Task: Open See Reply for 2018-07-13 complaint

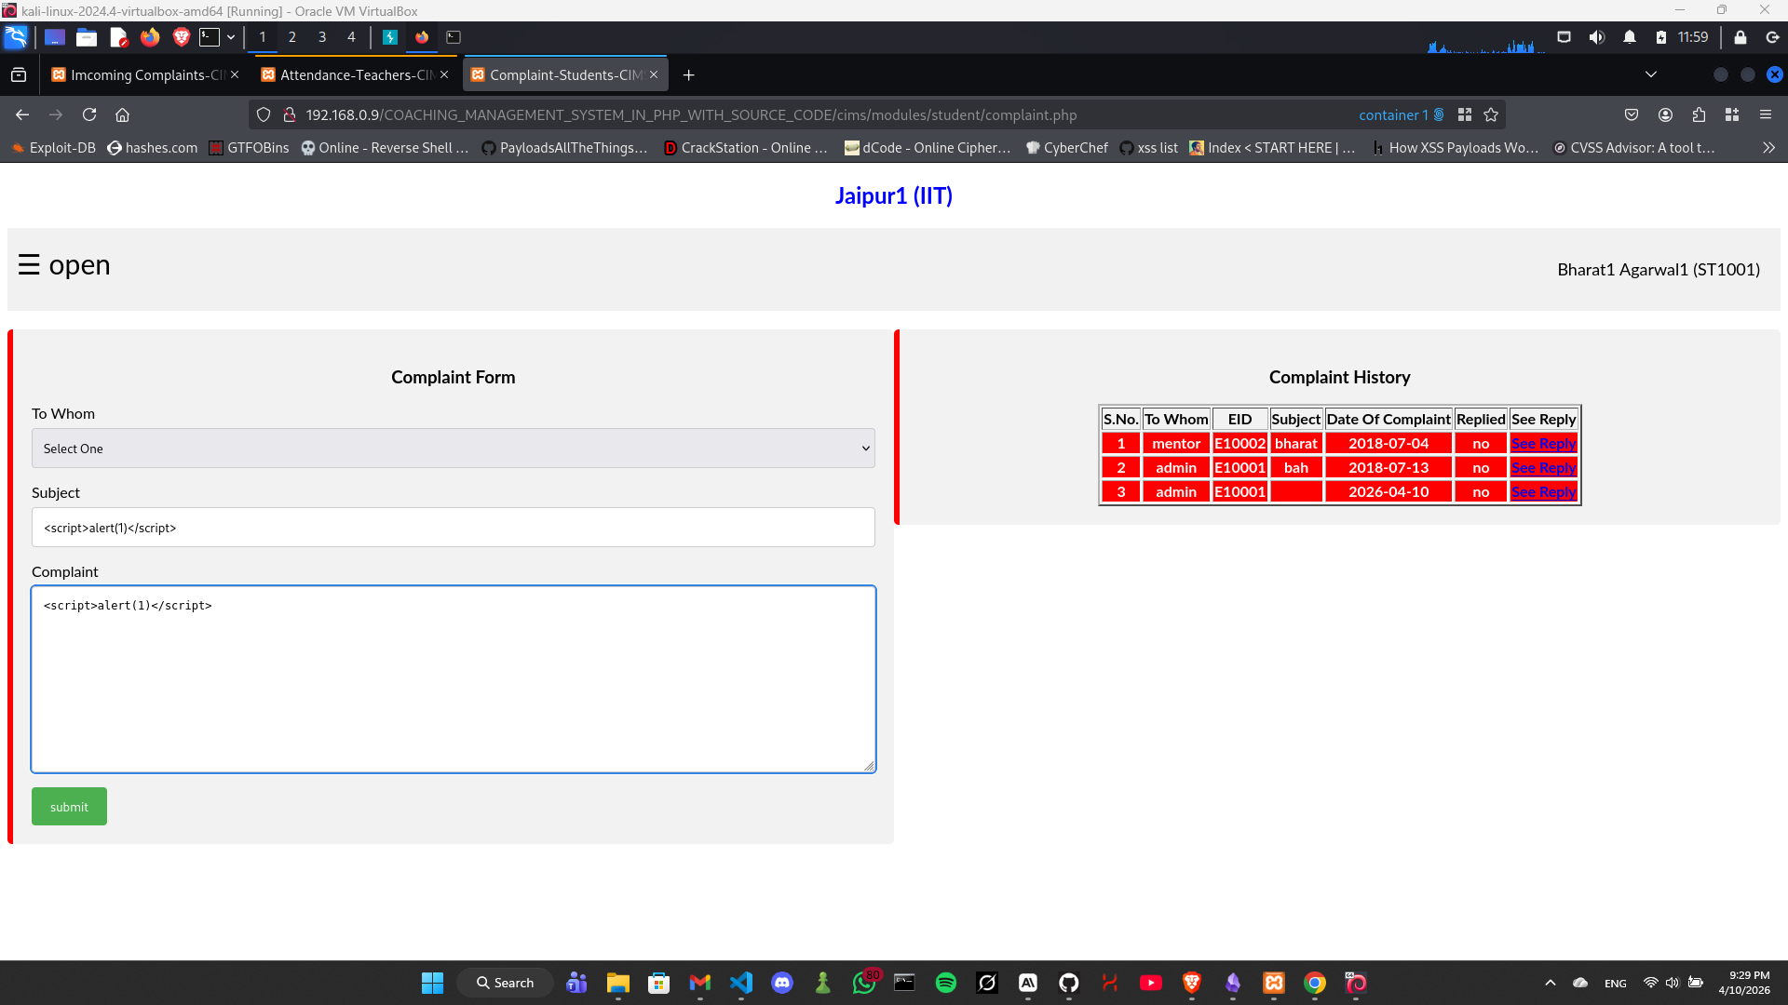Action: [x=1543, y=468]
